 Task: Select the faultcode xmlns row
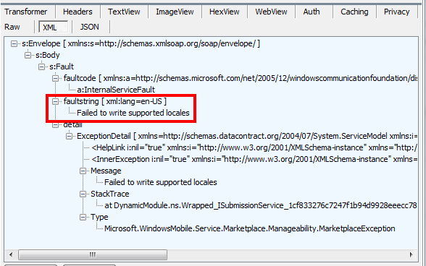pos(241,78)
